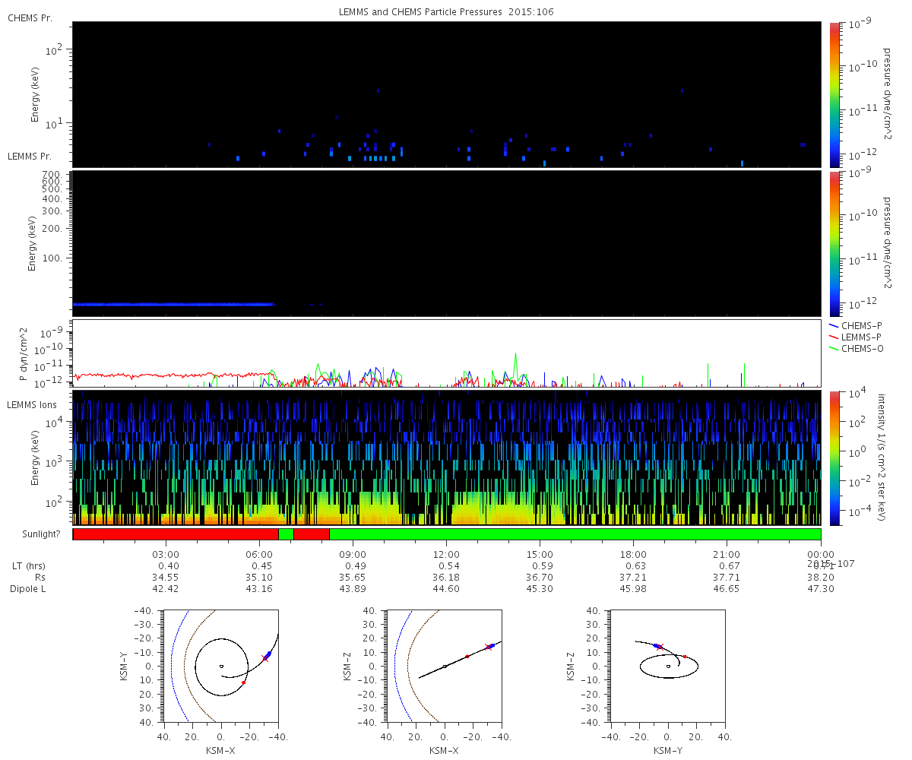Click the "LEMMS Ions" panel label
Image resolution: width=912 pixels, height=760 pixels.
[x=31, y=405]
